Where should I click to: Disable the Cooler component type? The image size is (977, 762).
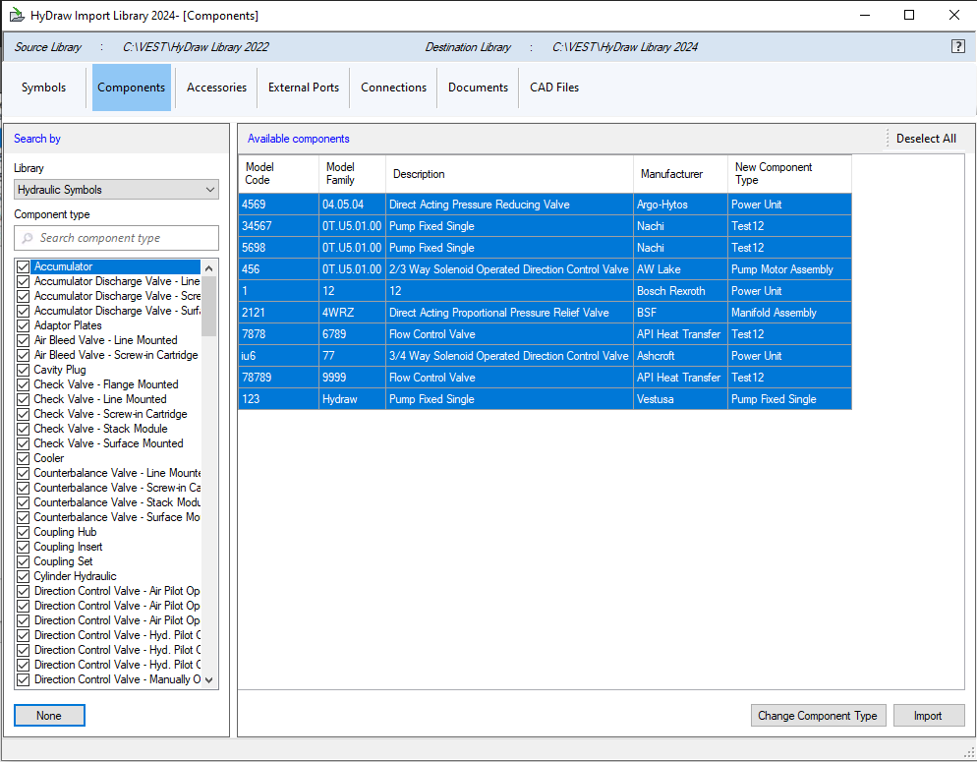[22, 458]
